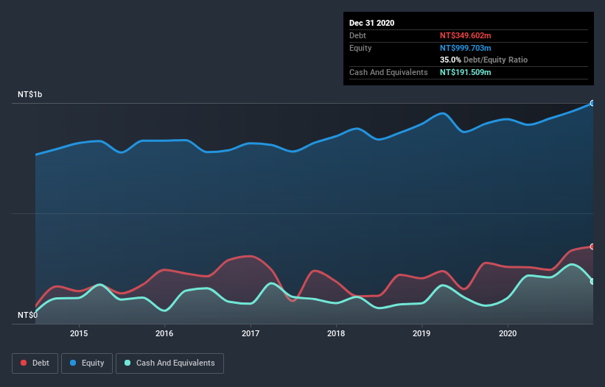Click the NT$0 y-axis label

[28, 315]
